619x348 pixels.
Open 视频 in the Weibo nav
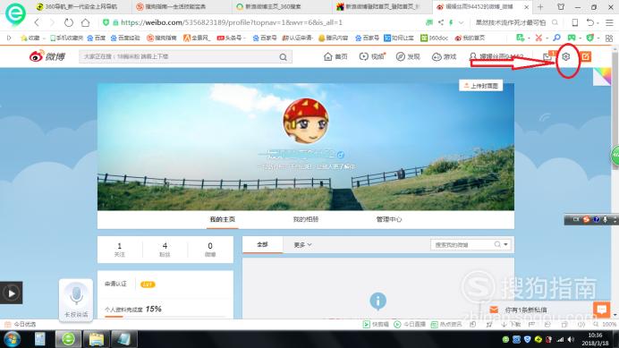pyautogui.click(x=372, y=57)
